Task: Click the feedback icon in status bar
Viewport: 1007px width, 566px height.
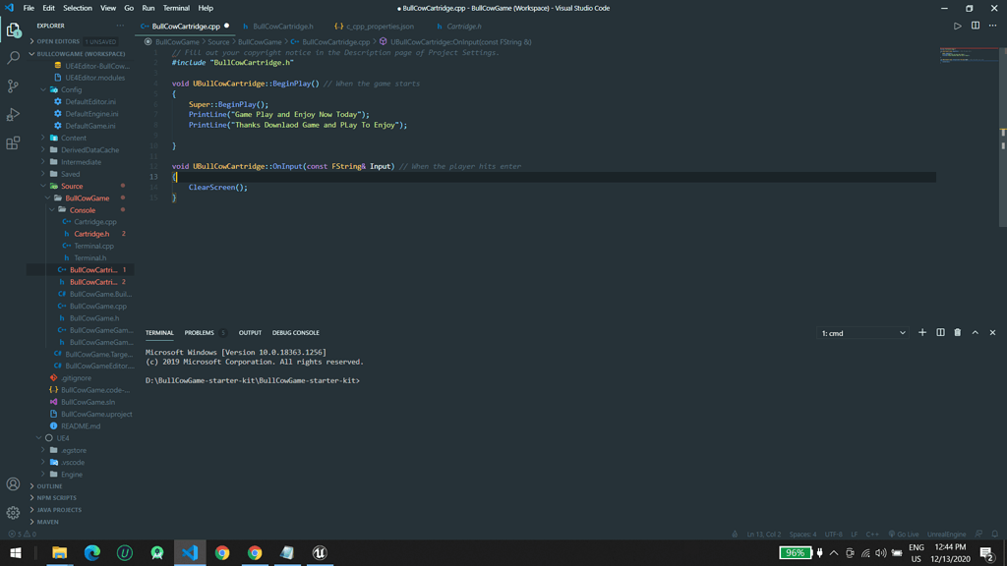Action: click(978, 534)
